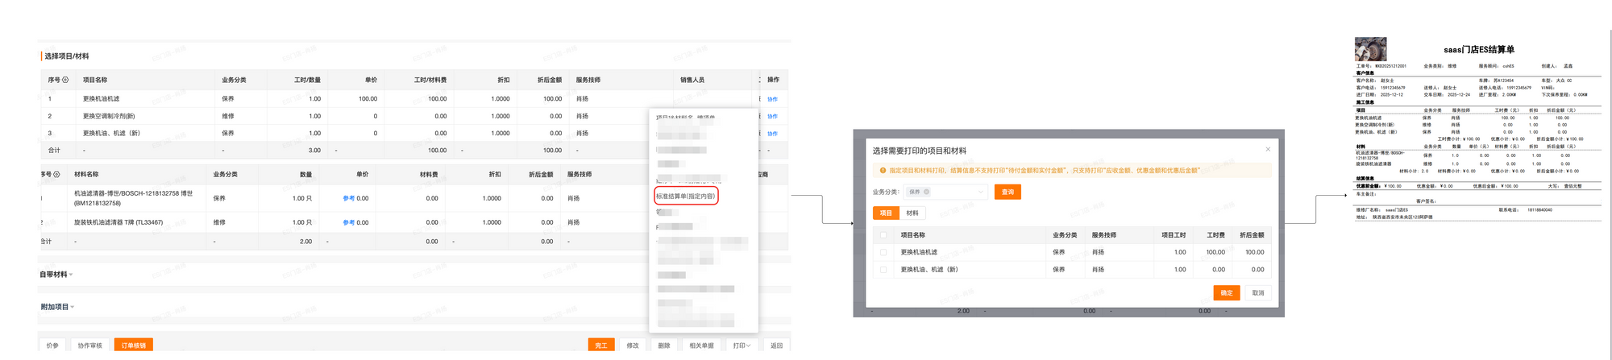Open the 打印 dropdown button
Image resolution: width=1612 pixels, height=360 pixels.
click(741, 346)
